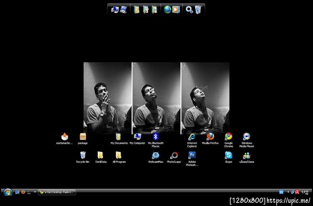Open the EN language bar indicator
The image size is (313, 206).
(x=281, y=192)
